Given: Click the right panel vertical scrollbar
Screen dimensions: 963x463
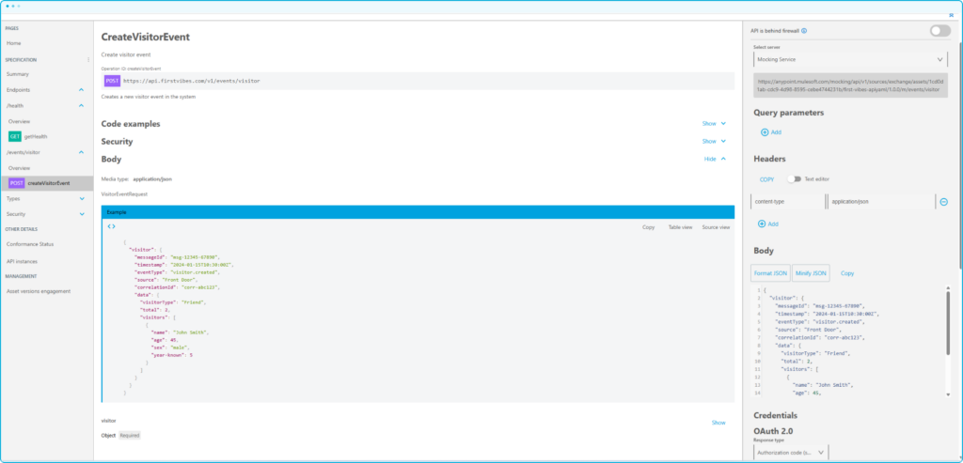Looking at the screenshot, I should (x=960, y=153).
